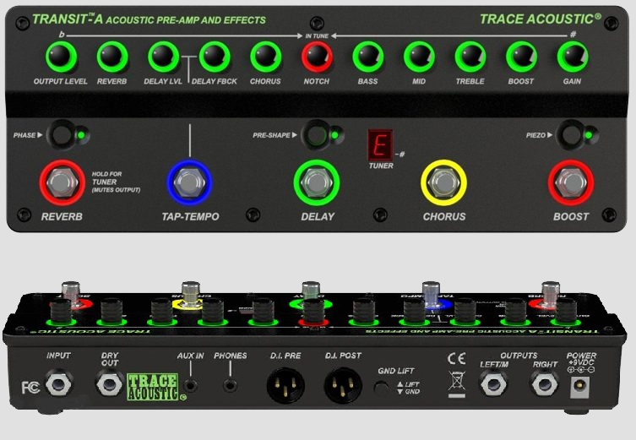Select the Bass EQ knob
The width and height of the screenshot is (636, 440).
367,57
